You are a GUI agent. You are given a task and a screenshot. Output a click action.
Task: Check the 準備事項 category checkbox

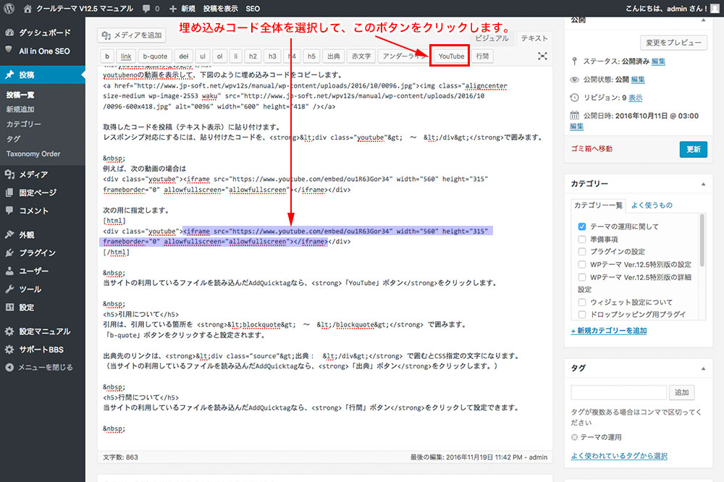582,239
